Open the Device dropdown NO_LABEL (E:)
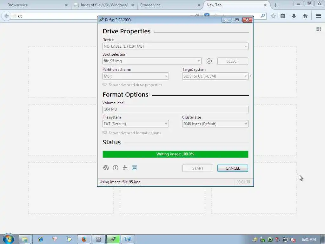The height and width of the screenshot is (244, 325). coord(175,46)
